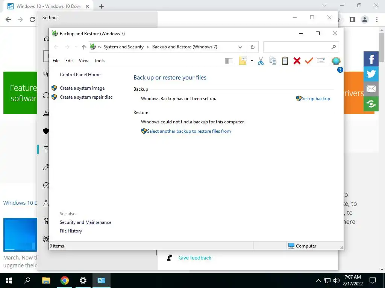385x288 pixels.
Task: Open the File menu
Action: (56, 61)
